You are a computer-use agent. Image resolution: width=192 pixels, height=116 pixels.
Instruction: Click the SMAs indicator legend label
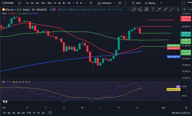tap(4, 14)
